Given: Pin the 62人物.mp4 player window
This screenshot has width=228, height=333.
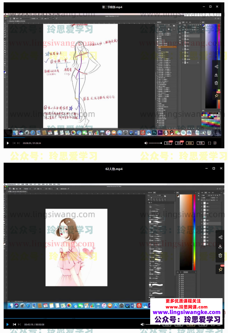Looking at the screenshot, I should tap(220, 269).
